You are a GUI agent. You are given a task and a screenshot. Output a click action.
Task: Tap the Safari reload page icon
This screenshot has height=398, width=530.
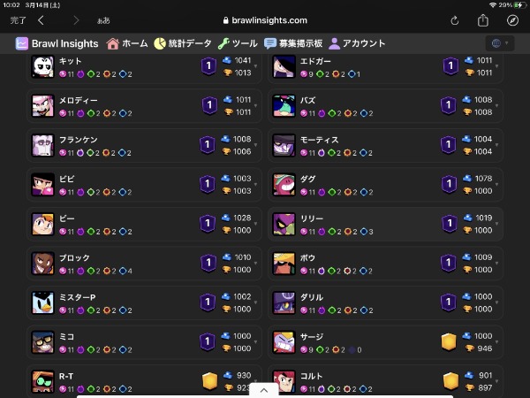coord(455,20)
